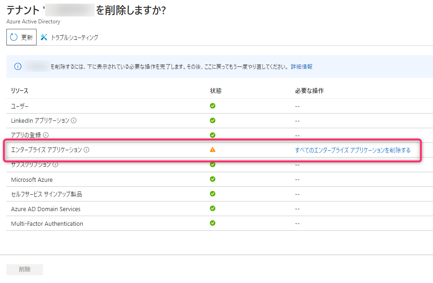Click the 更新 refresh button
Image resolution: width=433 pixels, height=283 pixels.
tap(21, 37)
